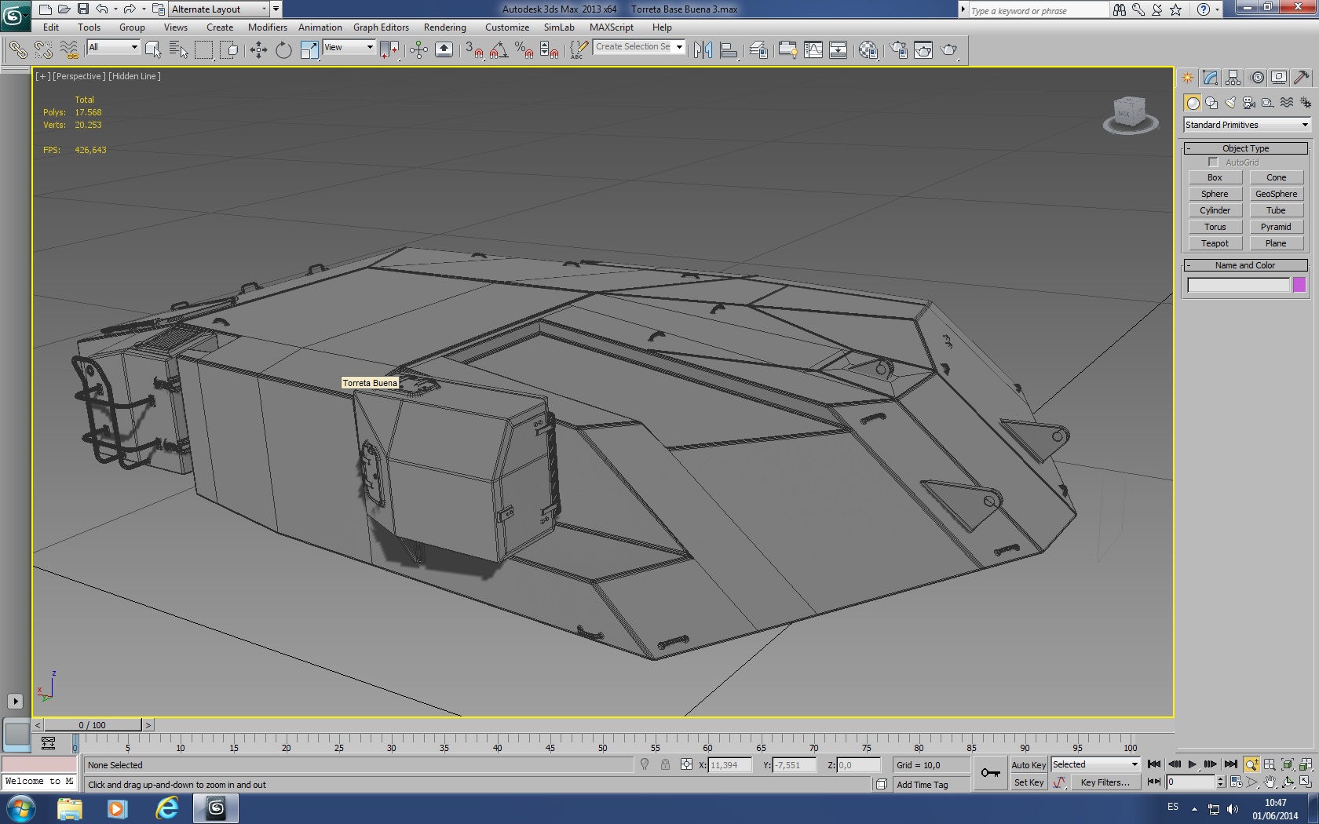1319x824 pixels.
Task: Switch to the Utilities hammer tab
Action: tap(1301, 78)
